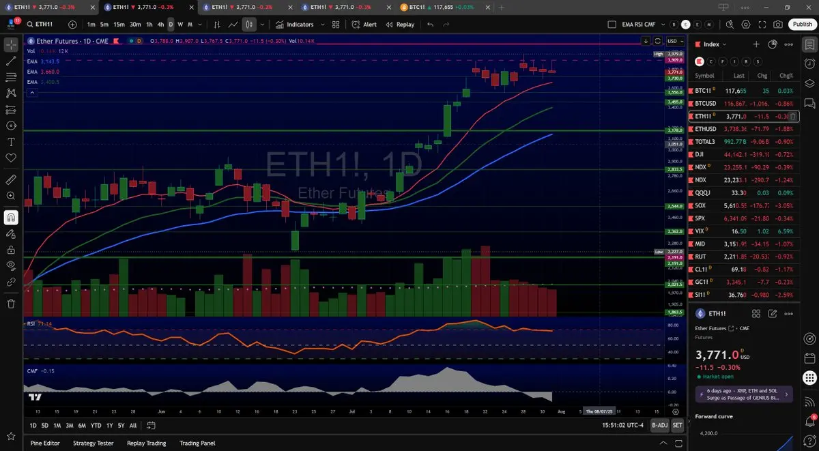The width and height of the screenshot is (819, 451).
Task: Open the Strategy Tester tab
Action: click(93, 443)
